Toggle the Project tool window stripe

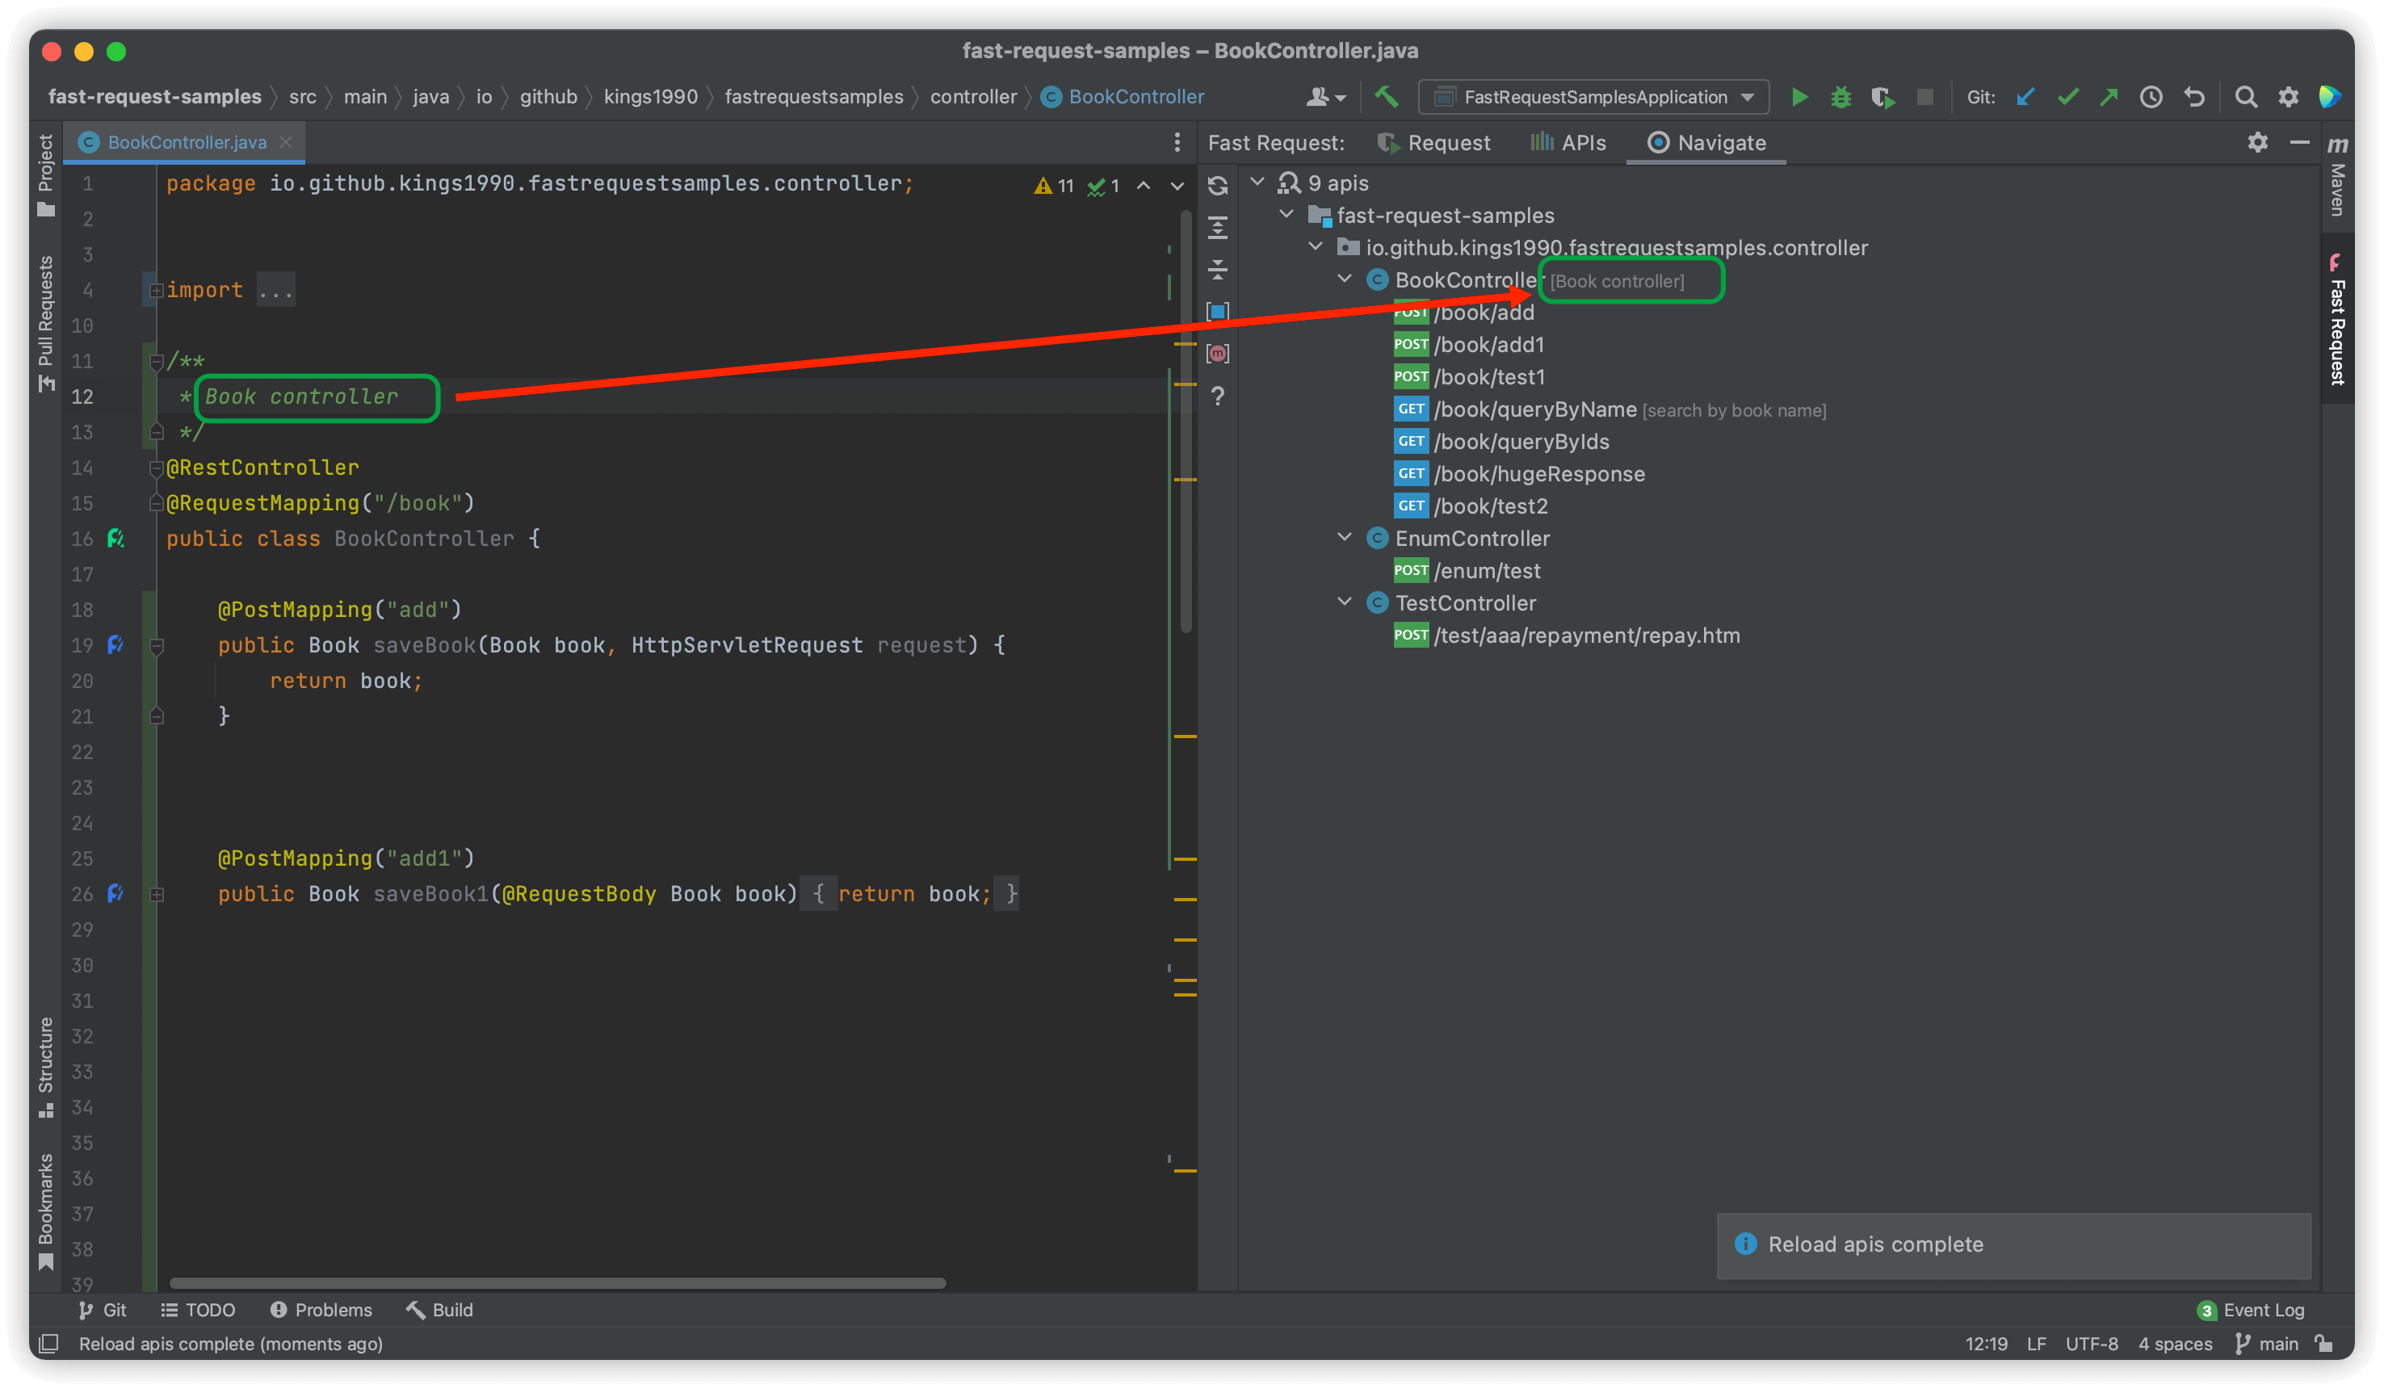45,175
